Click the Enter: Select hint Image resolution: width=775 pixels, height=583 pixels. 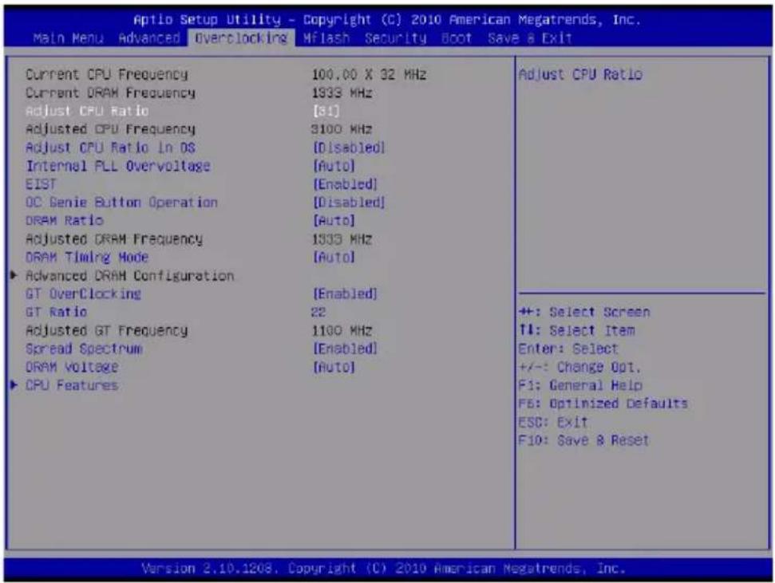568,349
